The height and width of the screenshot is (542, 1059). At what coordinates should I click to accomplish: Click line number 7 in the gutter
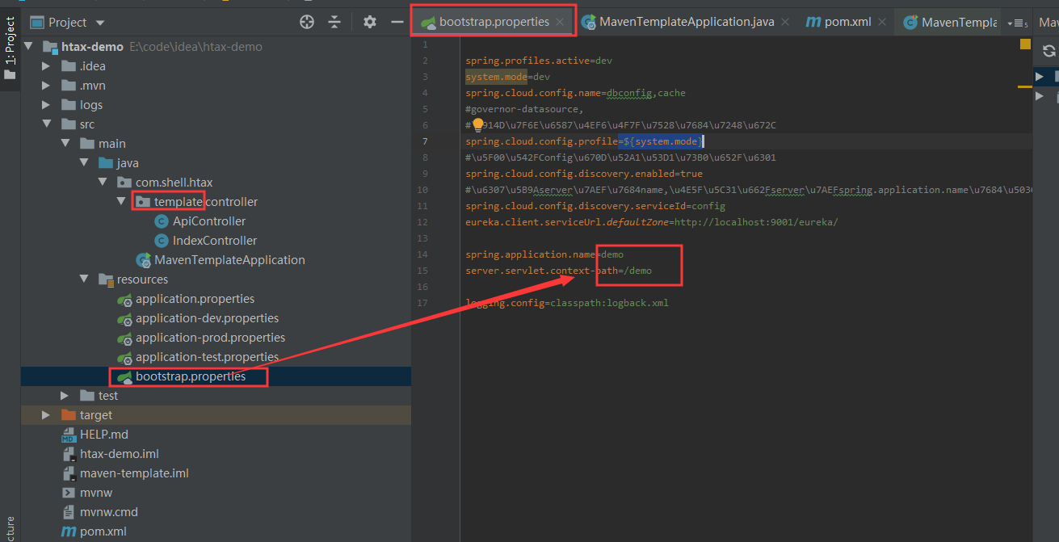425,141
